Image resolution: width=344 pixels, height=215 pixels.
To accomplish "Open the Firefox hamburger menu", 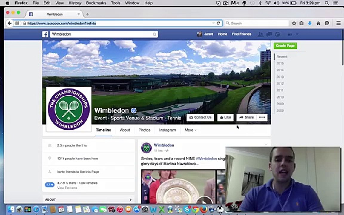I will point(339,23).
